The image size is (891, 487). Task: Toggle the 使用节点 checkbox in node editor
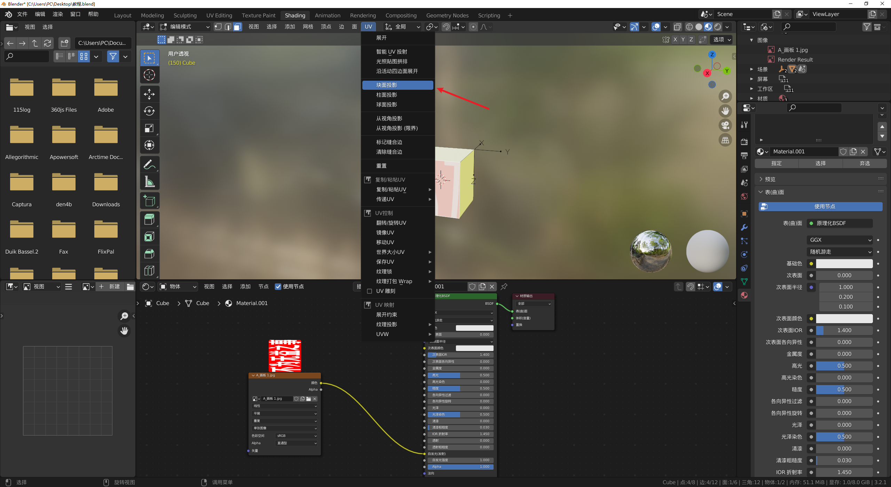click(x=278, y=286)
